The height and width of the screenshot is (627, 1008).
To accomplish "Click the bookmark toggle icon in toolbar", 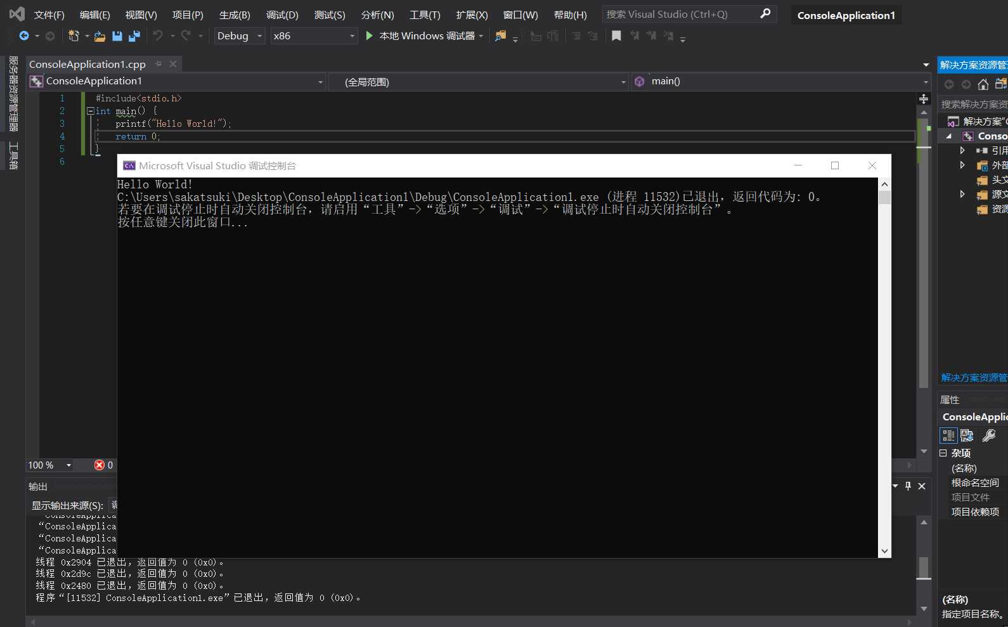I will (x=616, y=36).
